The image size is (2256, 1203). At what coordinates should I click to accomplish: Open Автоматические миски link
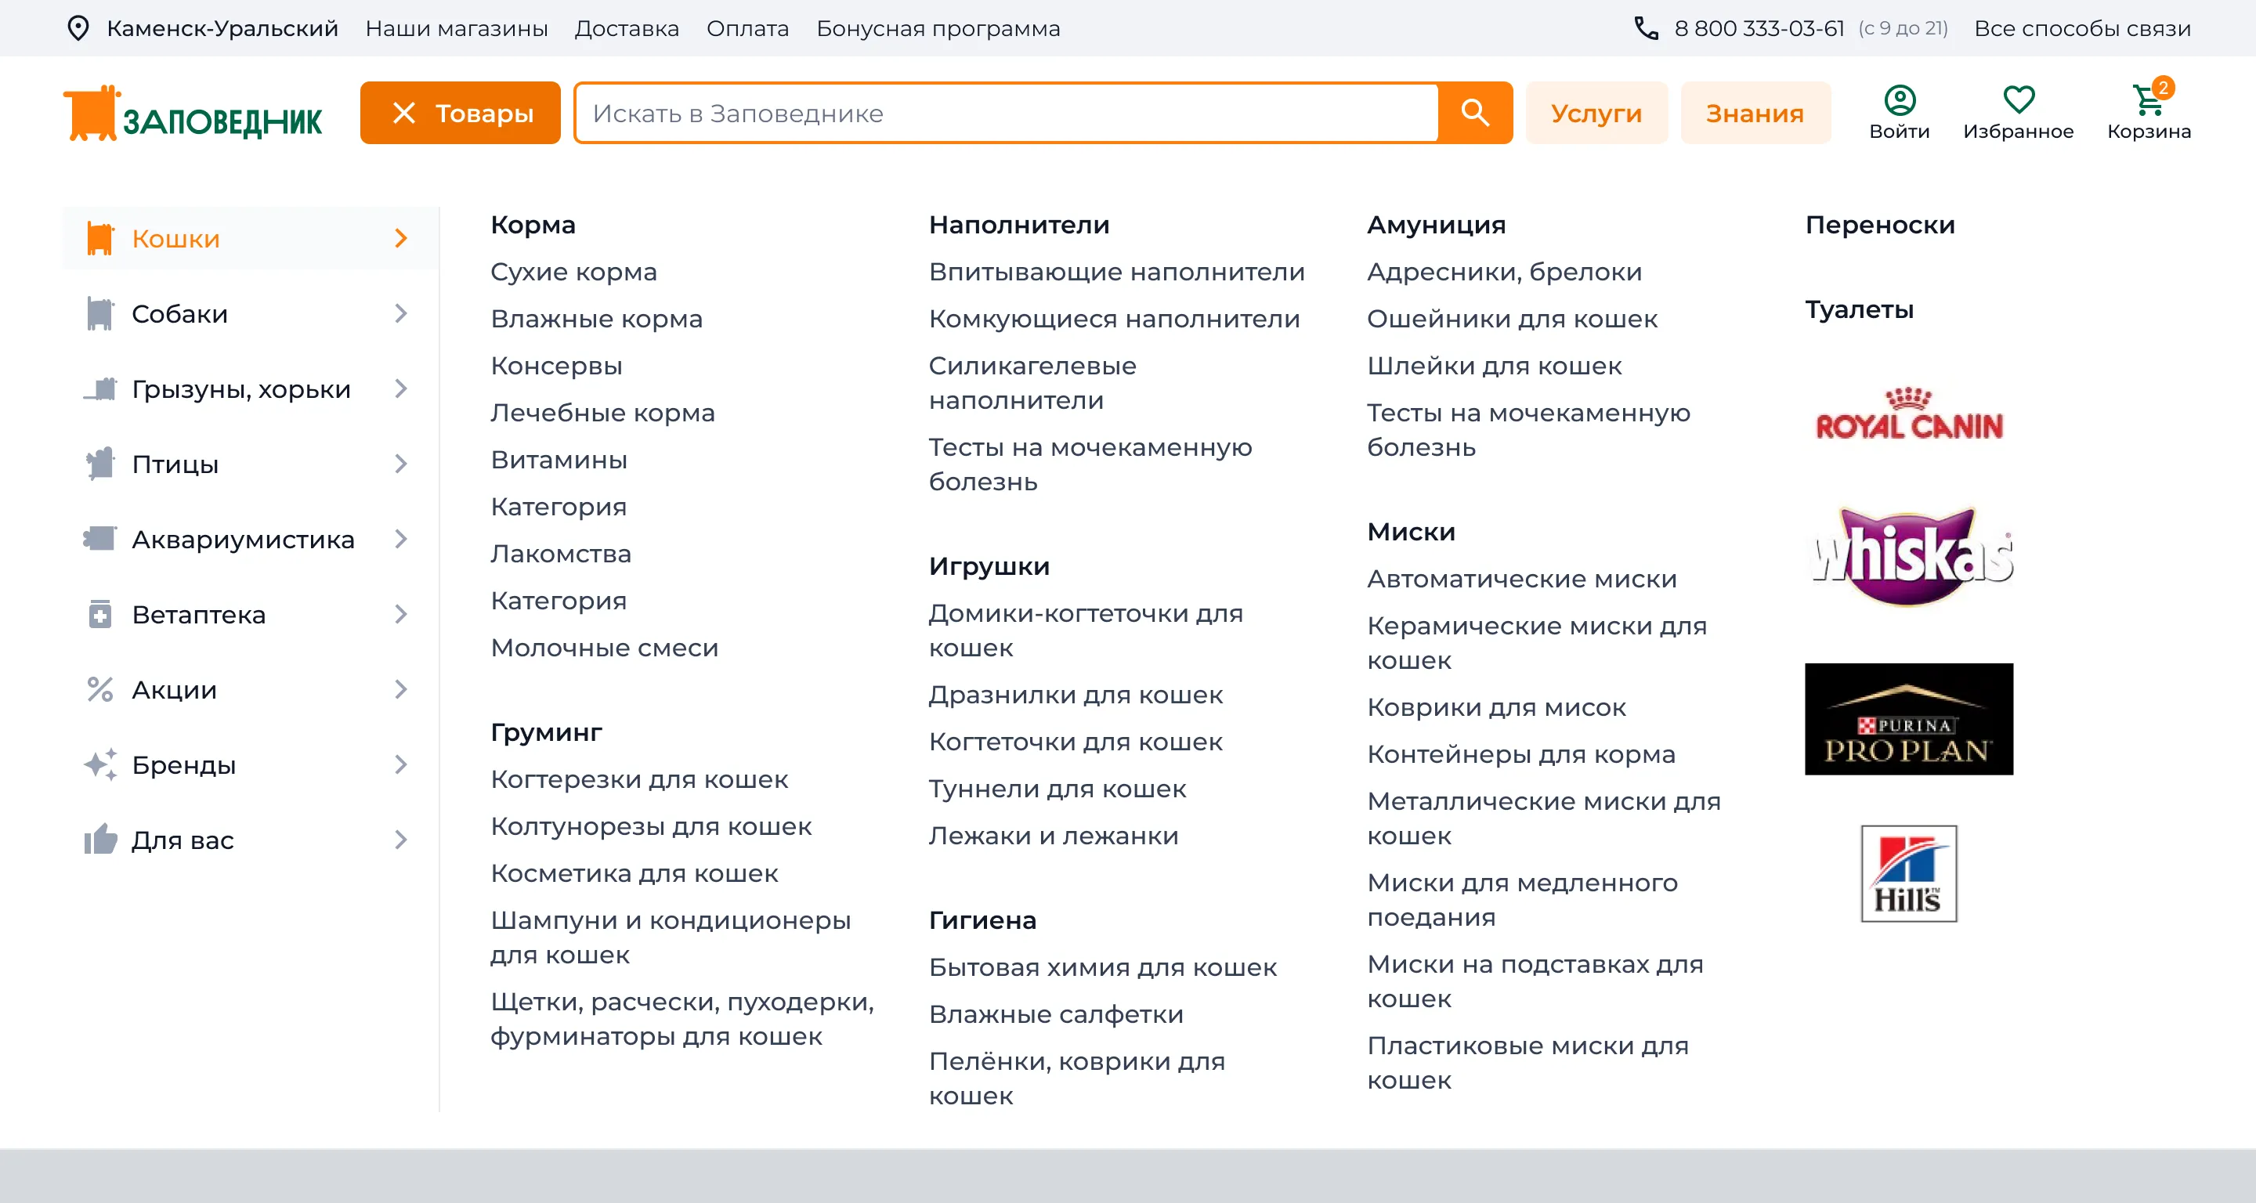pos(1521,580)
